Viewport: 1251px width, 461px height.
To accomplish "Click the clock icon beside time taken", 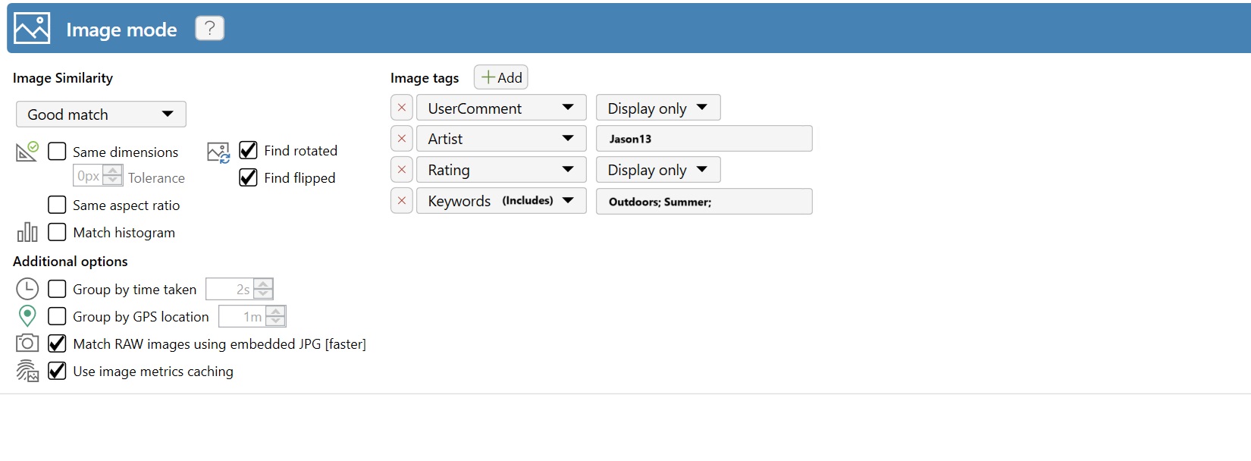I will click(x=27, y=289).
